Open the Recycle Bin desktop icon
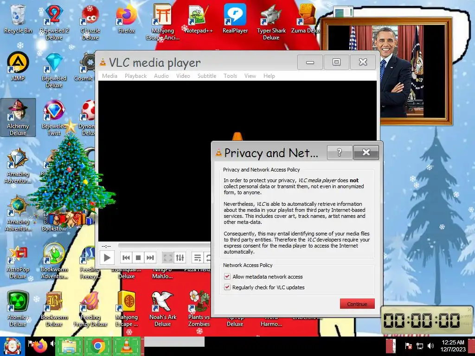Image resolution: width=475 pixels, height=356 pixels. pos(18,19)
